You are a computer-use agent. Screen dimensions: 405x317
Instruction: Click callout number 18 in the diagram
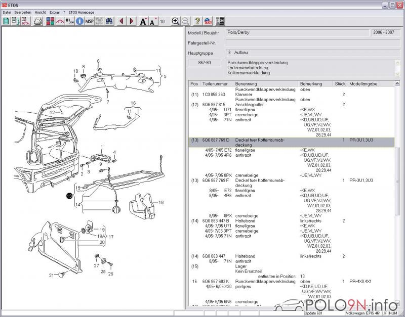161,202
